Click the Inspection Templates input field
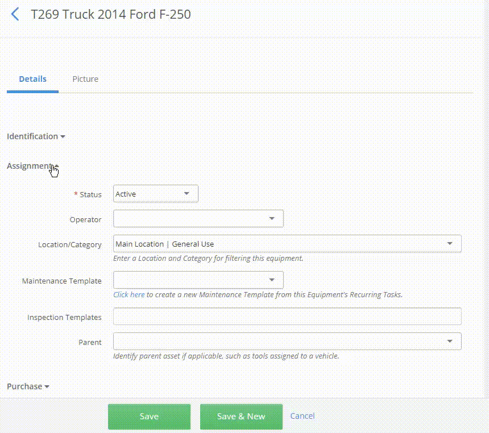489x433 pixels. pyautogui.click(x=287, y=316)
